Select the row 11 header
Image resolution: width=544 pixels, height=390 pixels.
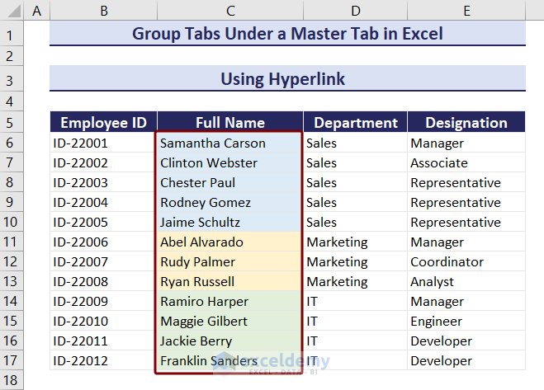[x=12, y=242]
